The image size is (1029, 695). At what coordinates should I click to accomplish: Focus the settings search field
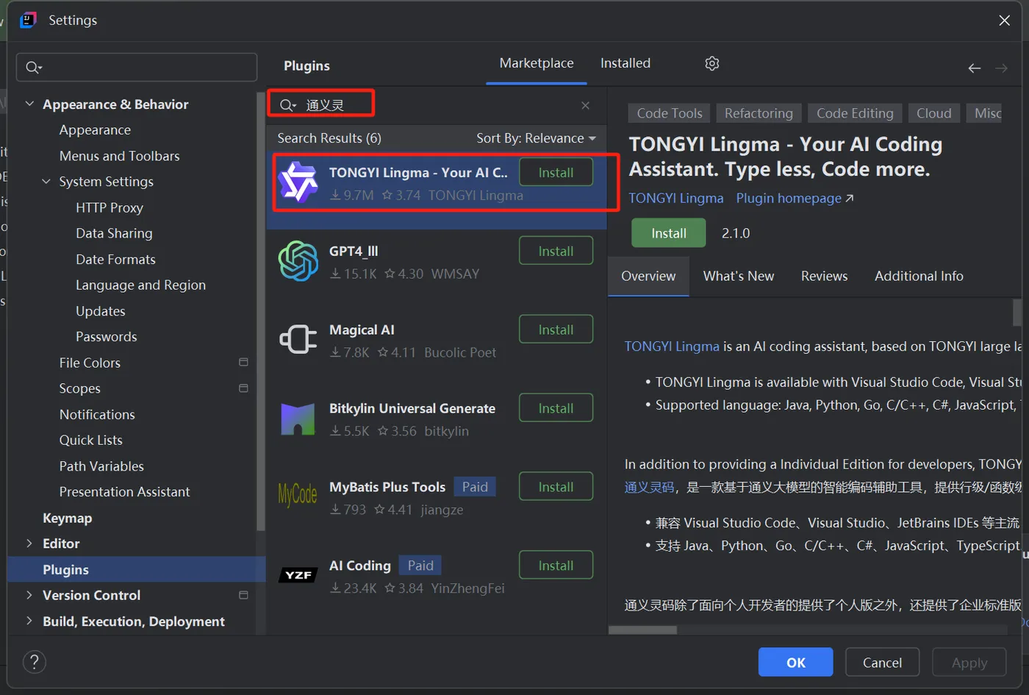coord(137,68)
